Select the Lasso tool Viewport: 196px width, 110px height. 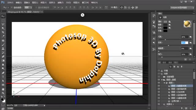3,24
